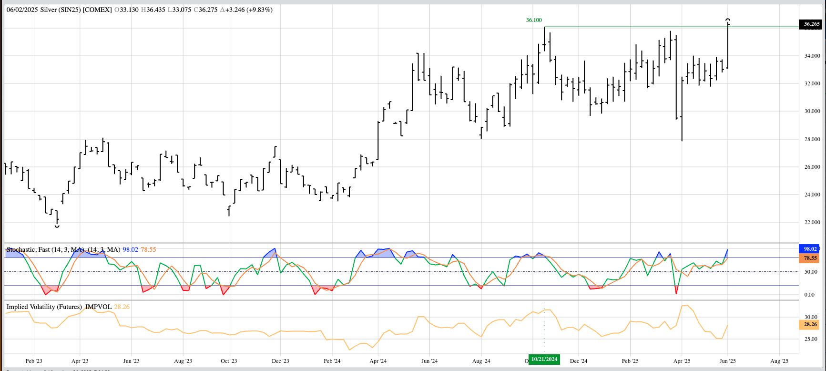
Task: Select the low marker under the March 2023 bar
Action: [x=57, y=226]
